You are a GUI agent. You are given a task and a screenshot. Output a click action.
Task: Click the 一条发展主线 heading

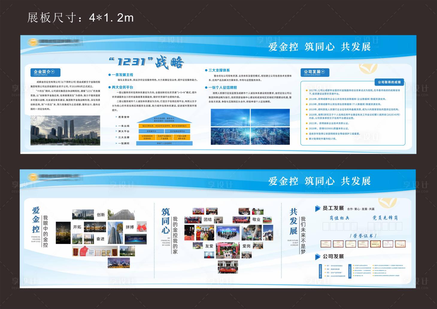coord(122,75)
